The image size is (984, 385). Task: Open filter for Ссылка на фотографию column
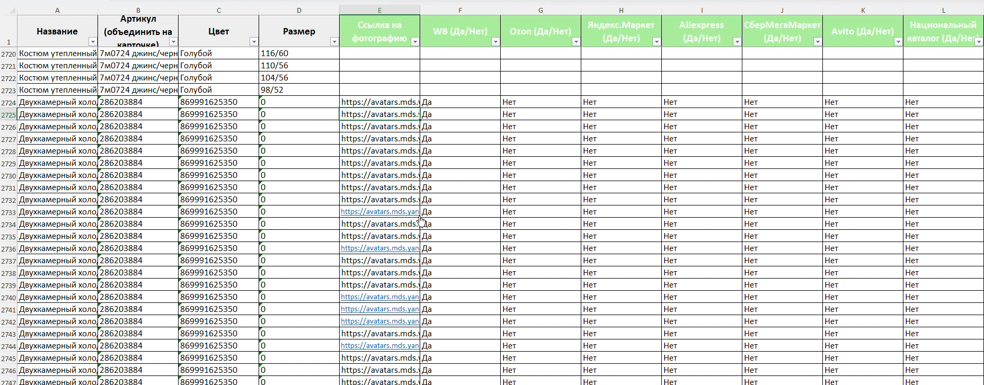(x=415, y=42)
